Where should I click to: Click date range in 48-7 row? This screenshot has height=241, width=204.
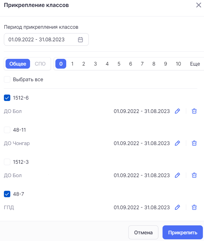point(142,207)
